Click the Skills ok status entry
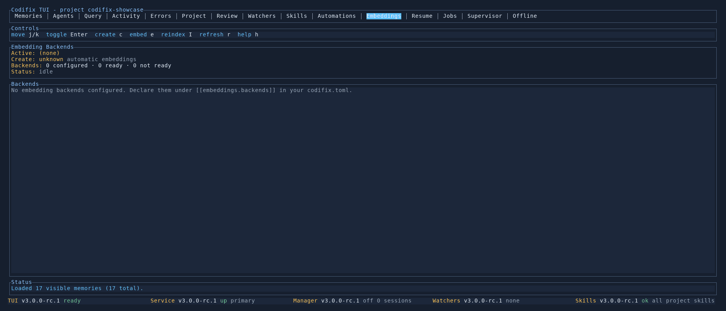Image resolution: width=726 pixels, height=311 pixels. (x=645, y=301)
